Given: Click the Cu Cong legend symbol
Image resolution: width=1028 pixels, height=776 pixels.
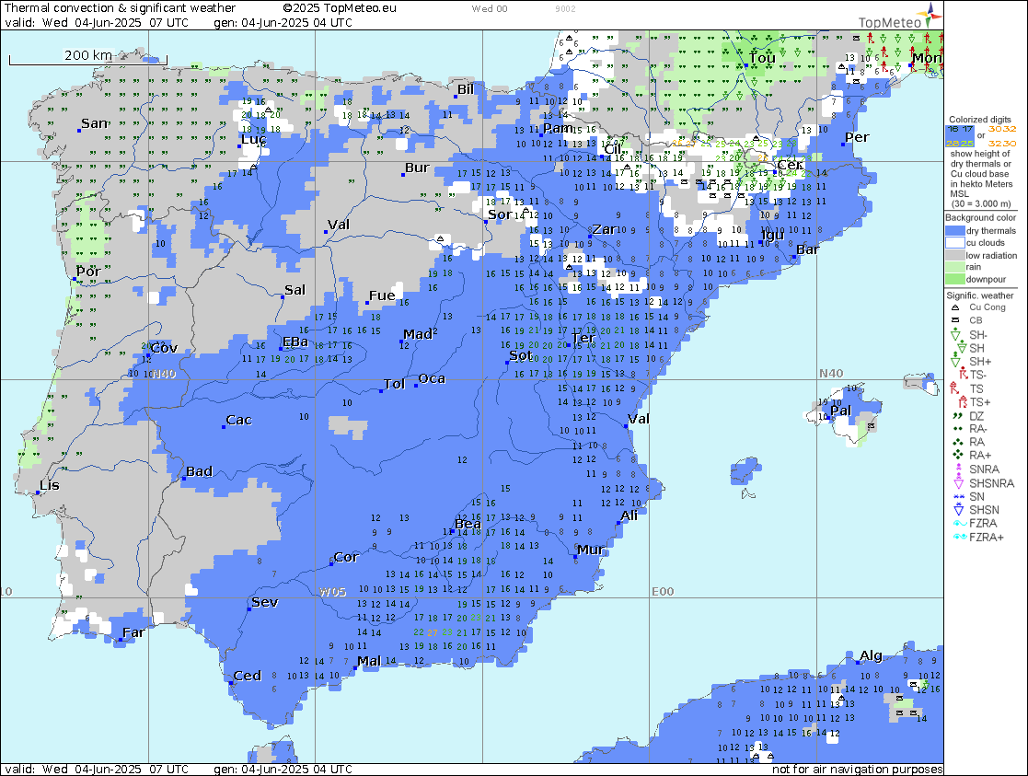Looking at the screenshot, I should coord(955,307).
